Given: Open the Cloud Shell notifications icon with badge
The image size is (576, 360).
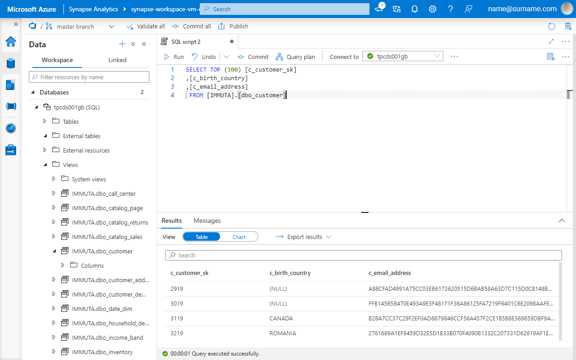Looking at the screenshot, I should tap(379, 8).
